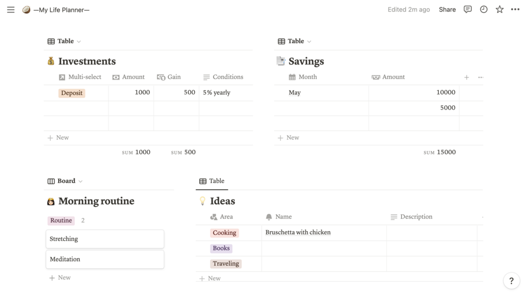The width and height of the screenshot is (527, 296).
Task: Select the Cooking area tag
Action: (224, 233)
